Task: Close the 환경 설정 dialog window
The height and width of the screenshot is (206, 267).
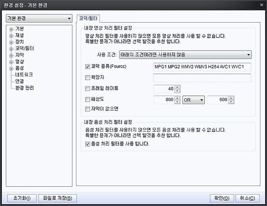Action: point(262,5)
